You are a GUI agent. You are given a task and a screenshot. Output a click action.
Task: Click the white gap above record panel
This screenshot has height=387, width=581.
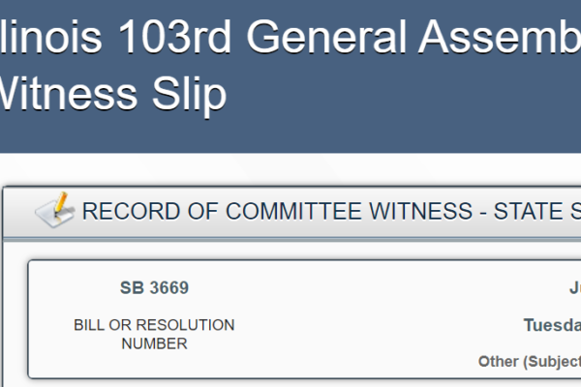[x=290, y=169]
